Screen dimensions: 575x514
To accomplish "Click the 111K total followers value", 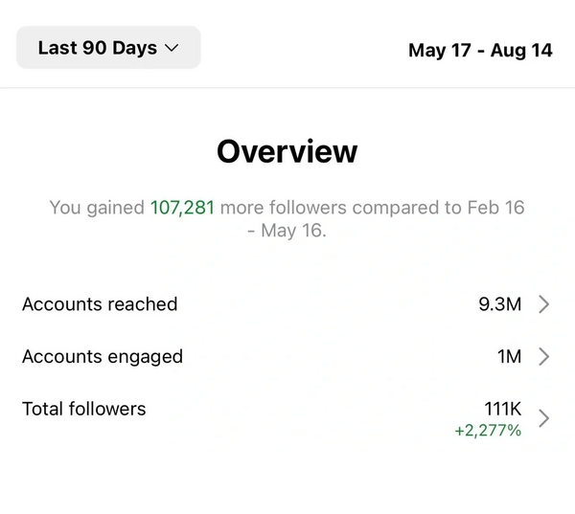I will pyautogui.click(x=502, y=409).
